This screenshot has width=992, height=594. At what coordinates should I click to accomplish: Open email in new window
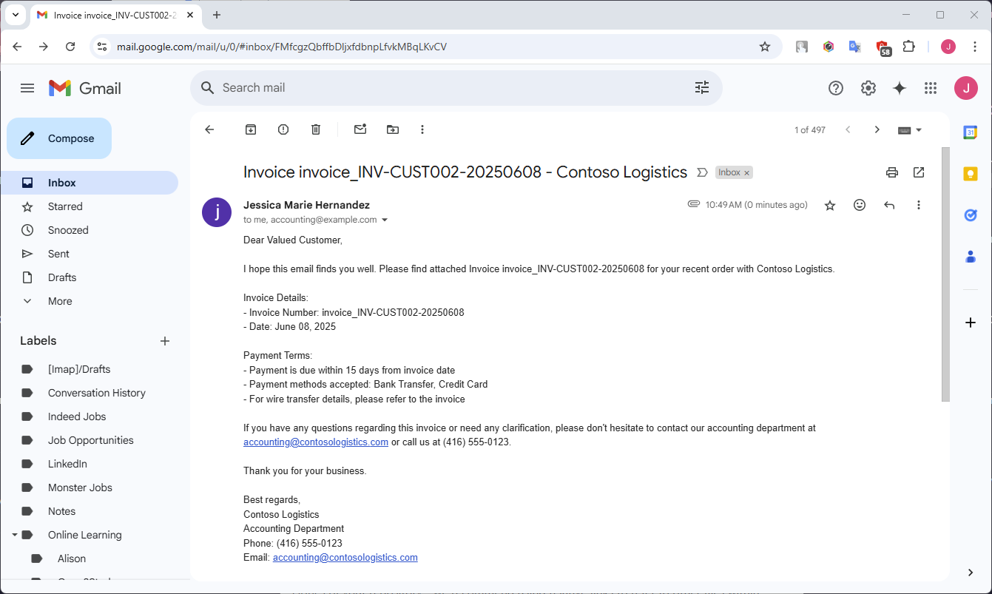(x=919, y=172)
